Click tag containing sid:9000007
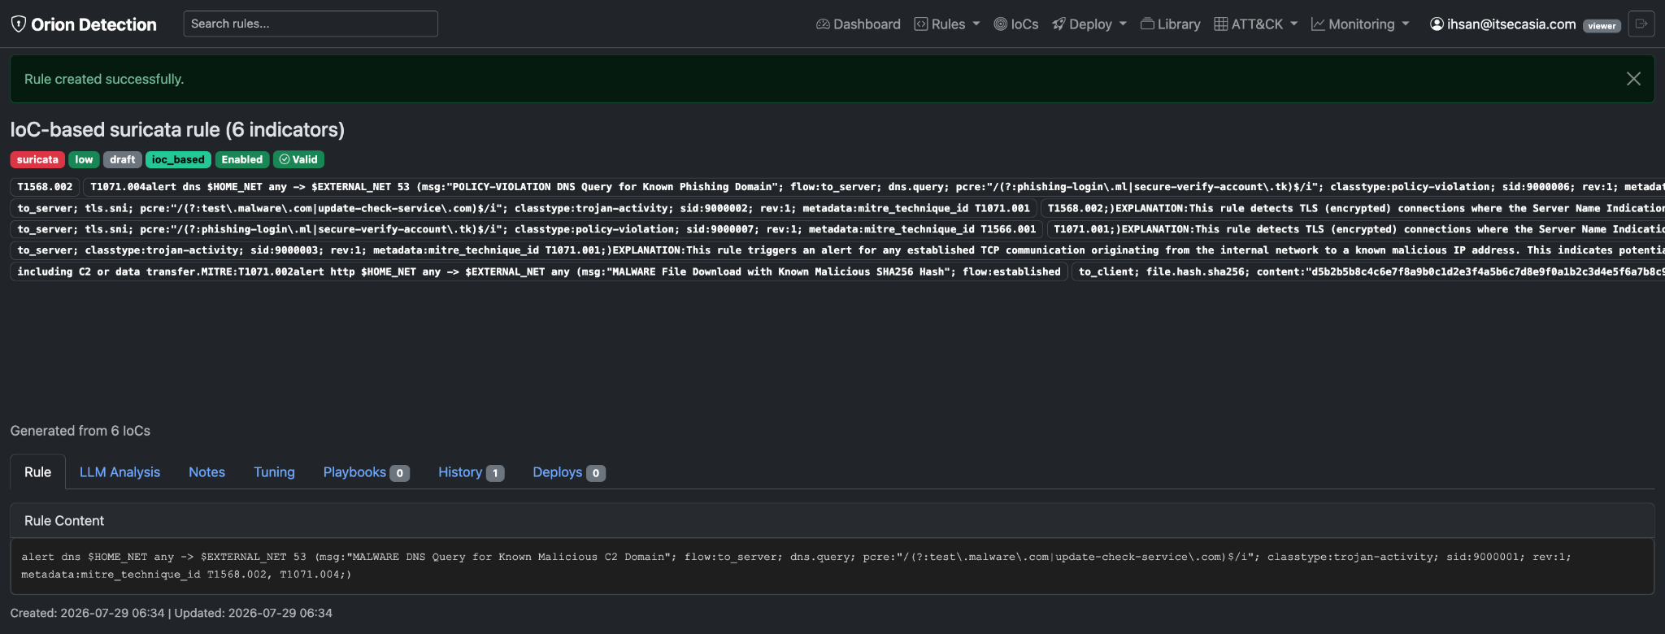This screenshot has width=1665, height=634. pyautogui.click(x=527, y=229)
